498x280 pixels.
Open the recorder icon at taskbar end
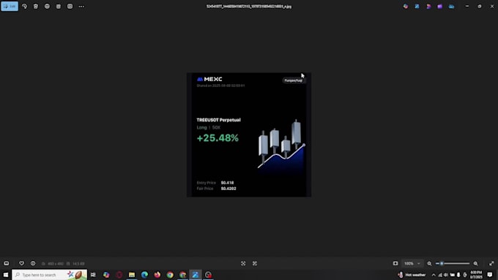click(x=208, y=275)
